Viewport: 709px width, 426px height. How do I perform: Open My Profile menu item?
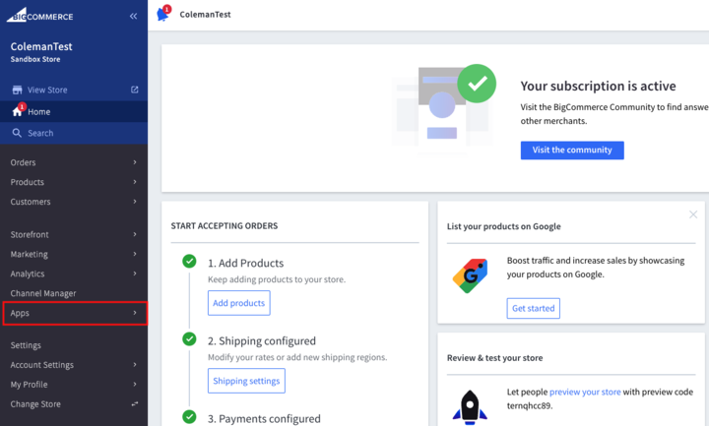74,385
